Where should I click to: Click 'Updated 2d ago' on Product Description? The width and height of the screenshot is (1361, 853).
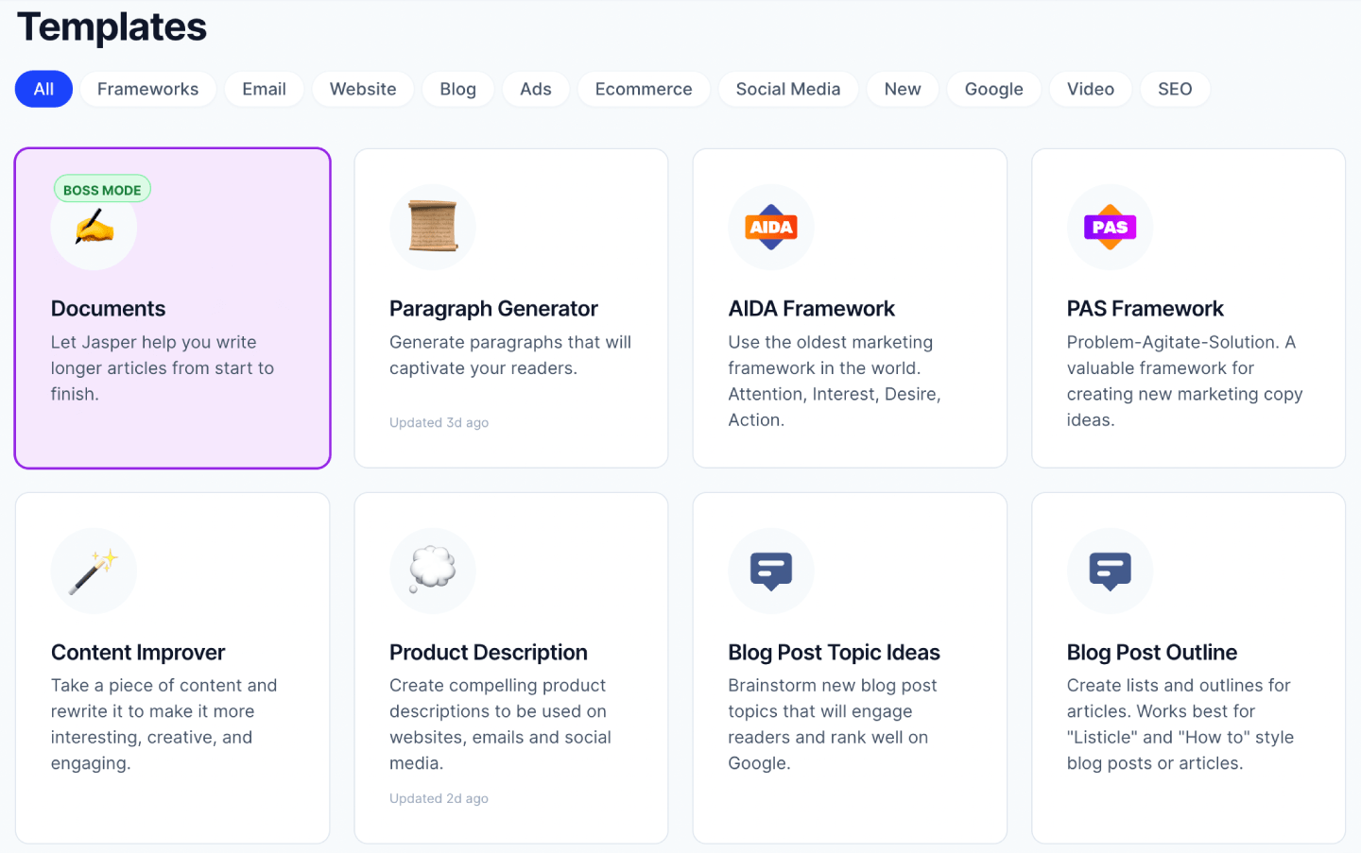pos(439,798)
